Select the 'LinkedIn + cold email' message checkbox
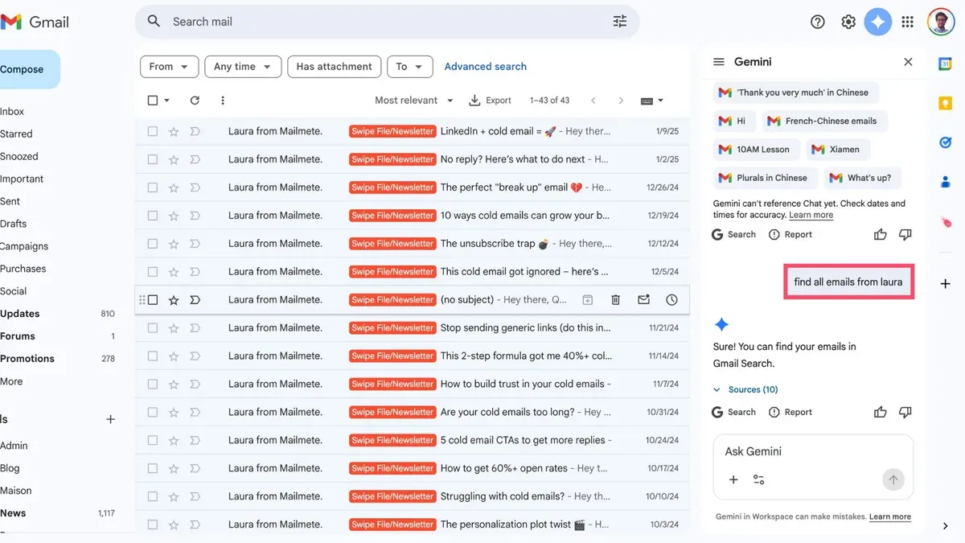 pyautogui.click(x=153, y=131)
